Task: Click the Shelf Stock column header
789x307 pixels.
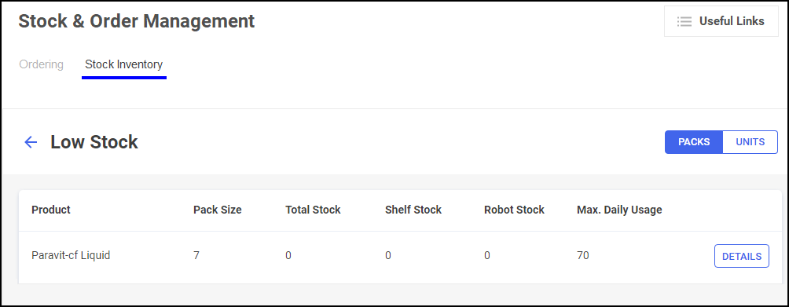Action: point(413,210)
